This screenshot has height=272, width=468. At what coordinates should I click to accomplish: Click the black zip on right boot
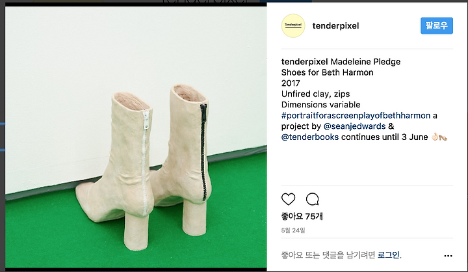tap(204, 152)
